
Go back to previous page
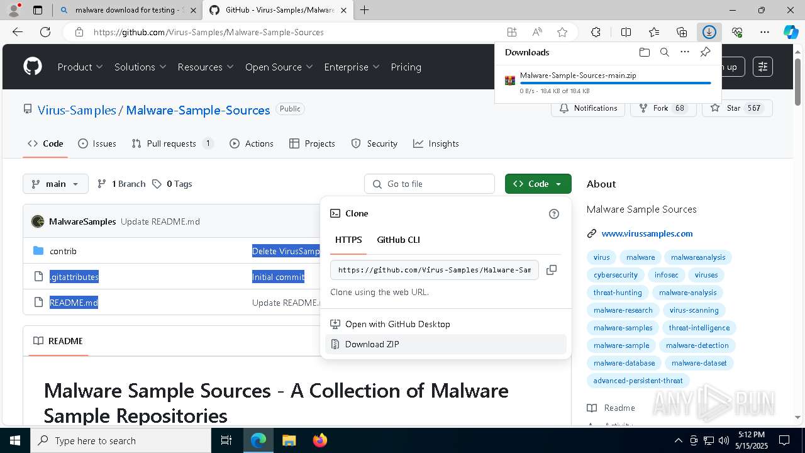[x=18, y=32]
